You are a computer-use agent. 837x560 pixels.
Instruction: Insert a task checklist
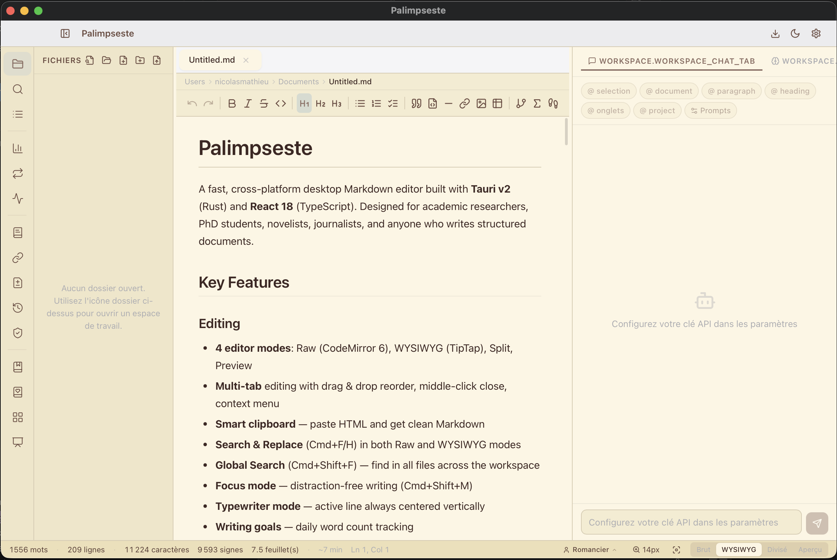[x=393, y=103]
